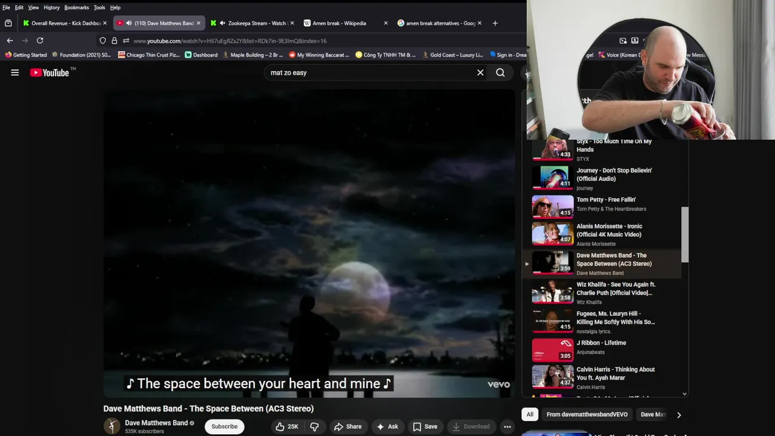The height and width of the screenshot is (436, 775).
Task: Play Calvin Harris Thinking About You thumbnail
Action: click(x=552, y=376)
